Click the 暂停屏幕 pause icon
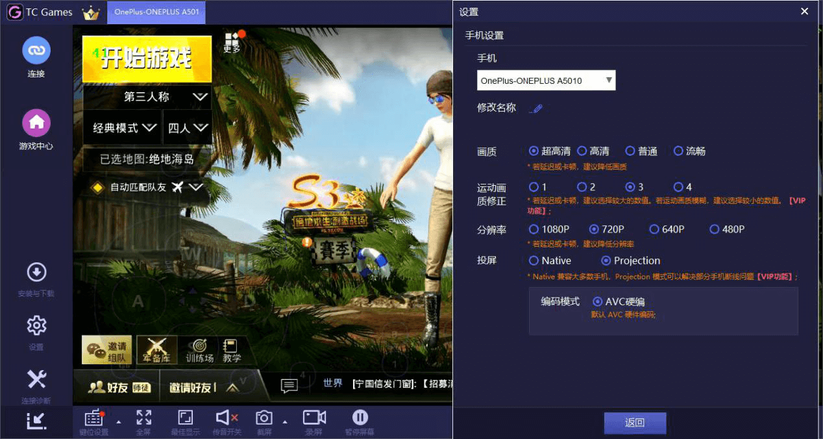 tap(360, 418)
